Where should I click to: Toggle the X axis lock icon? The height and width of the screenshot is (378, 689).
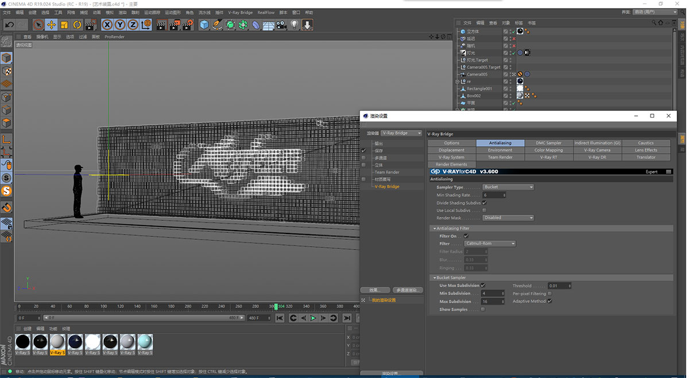pyautogui.click(x=107, y=25)
